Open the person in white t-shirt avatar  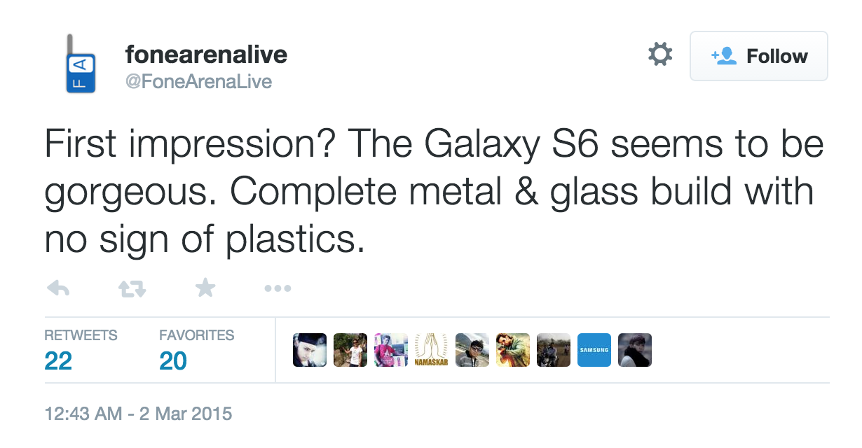[x=350, y=350]
